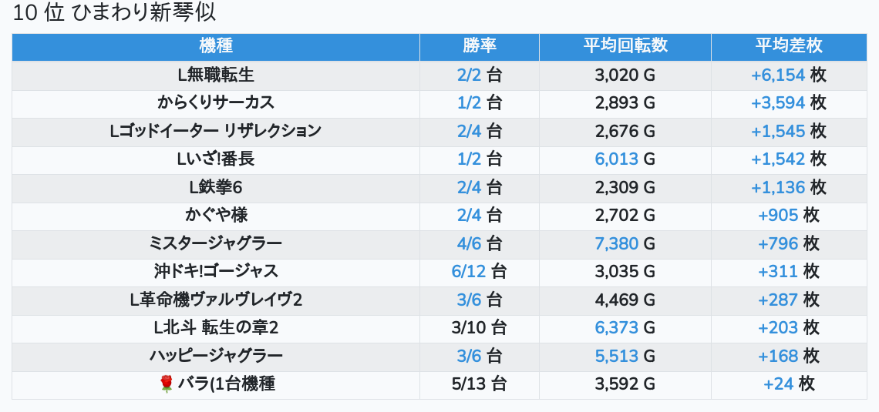Image resolution: width=879 pixels, height=412 pixels.
Task: Click the 7,380 spin count for ミスタージャグラー
Action: point(616,244)
